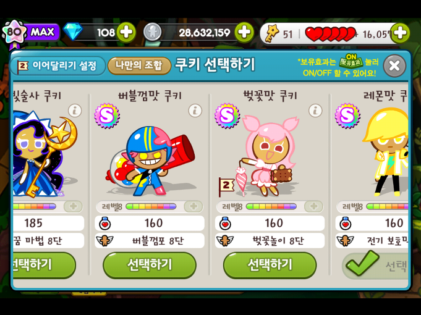Add coins with the plus beside 28,632,159
The height and width of the screenshot is (315, 421).
pyautogui.click(x=244, y=33)
